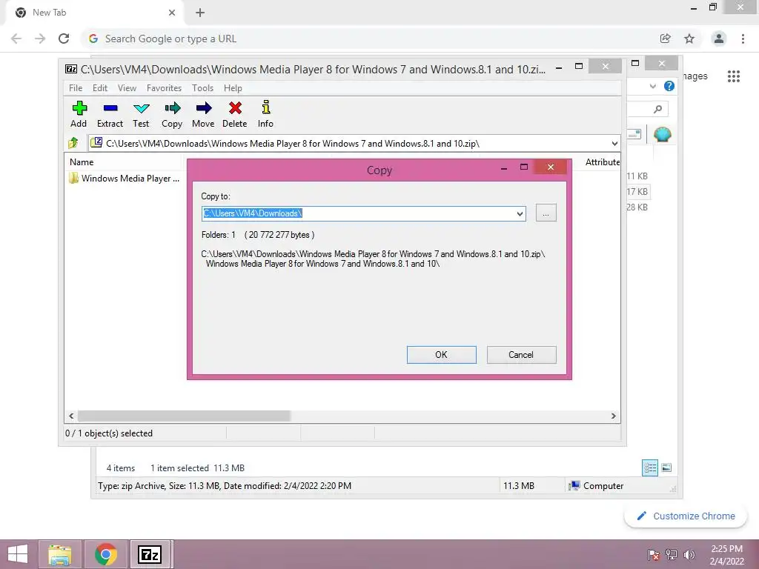Click the Computer status bar entry
The height and width of the screenshot is (569, 759).
[596, 486]
